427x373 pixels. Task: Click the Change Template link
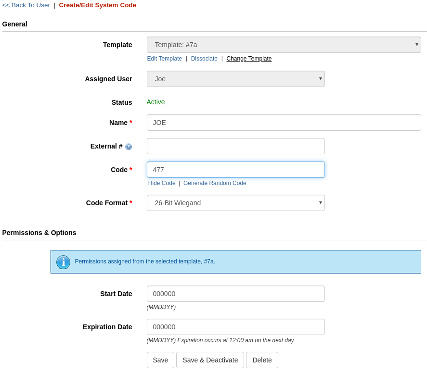(x=249, y=59)
